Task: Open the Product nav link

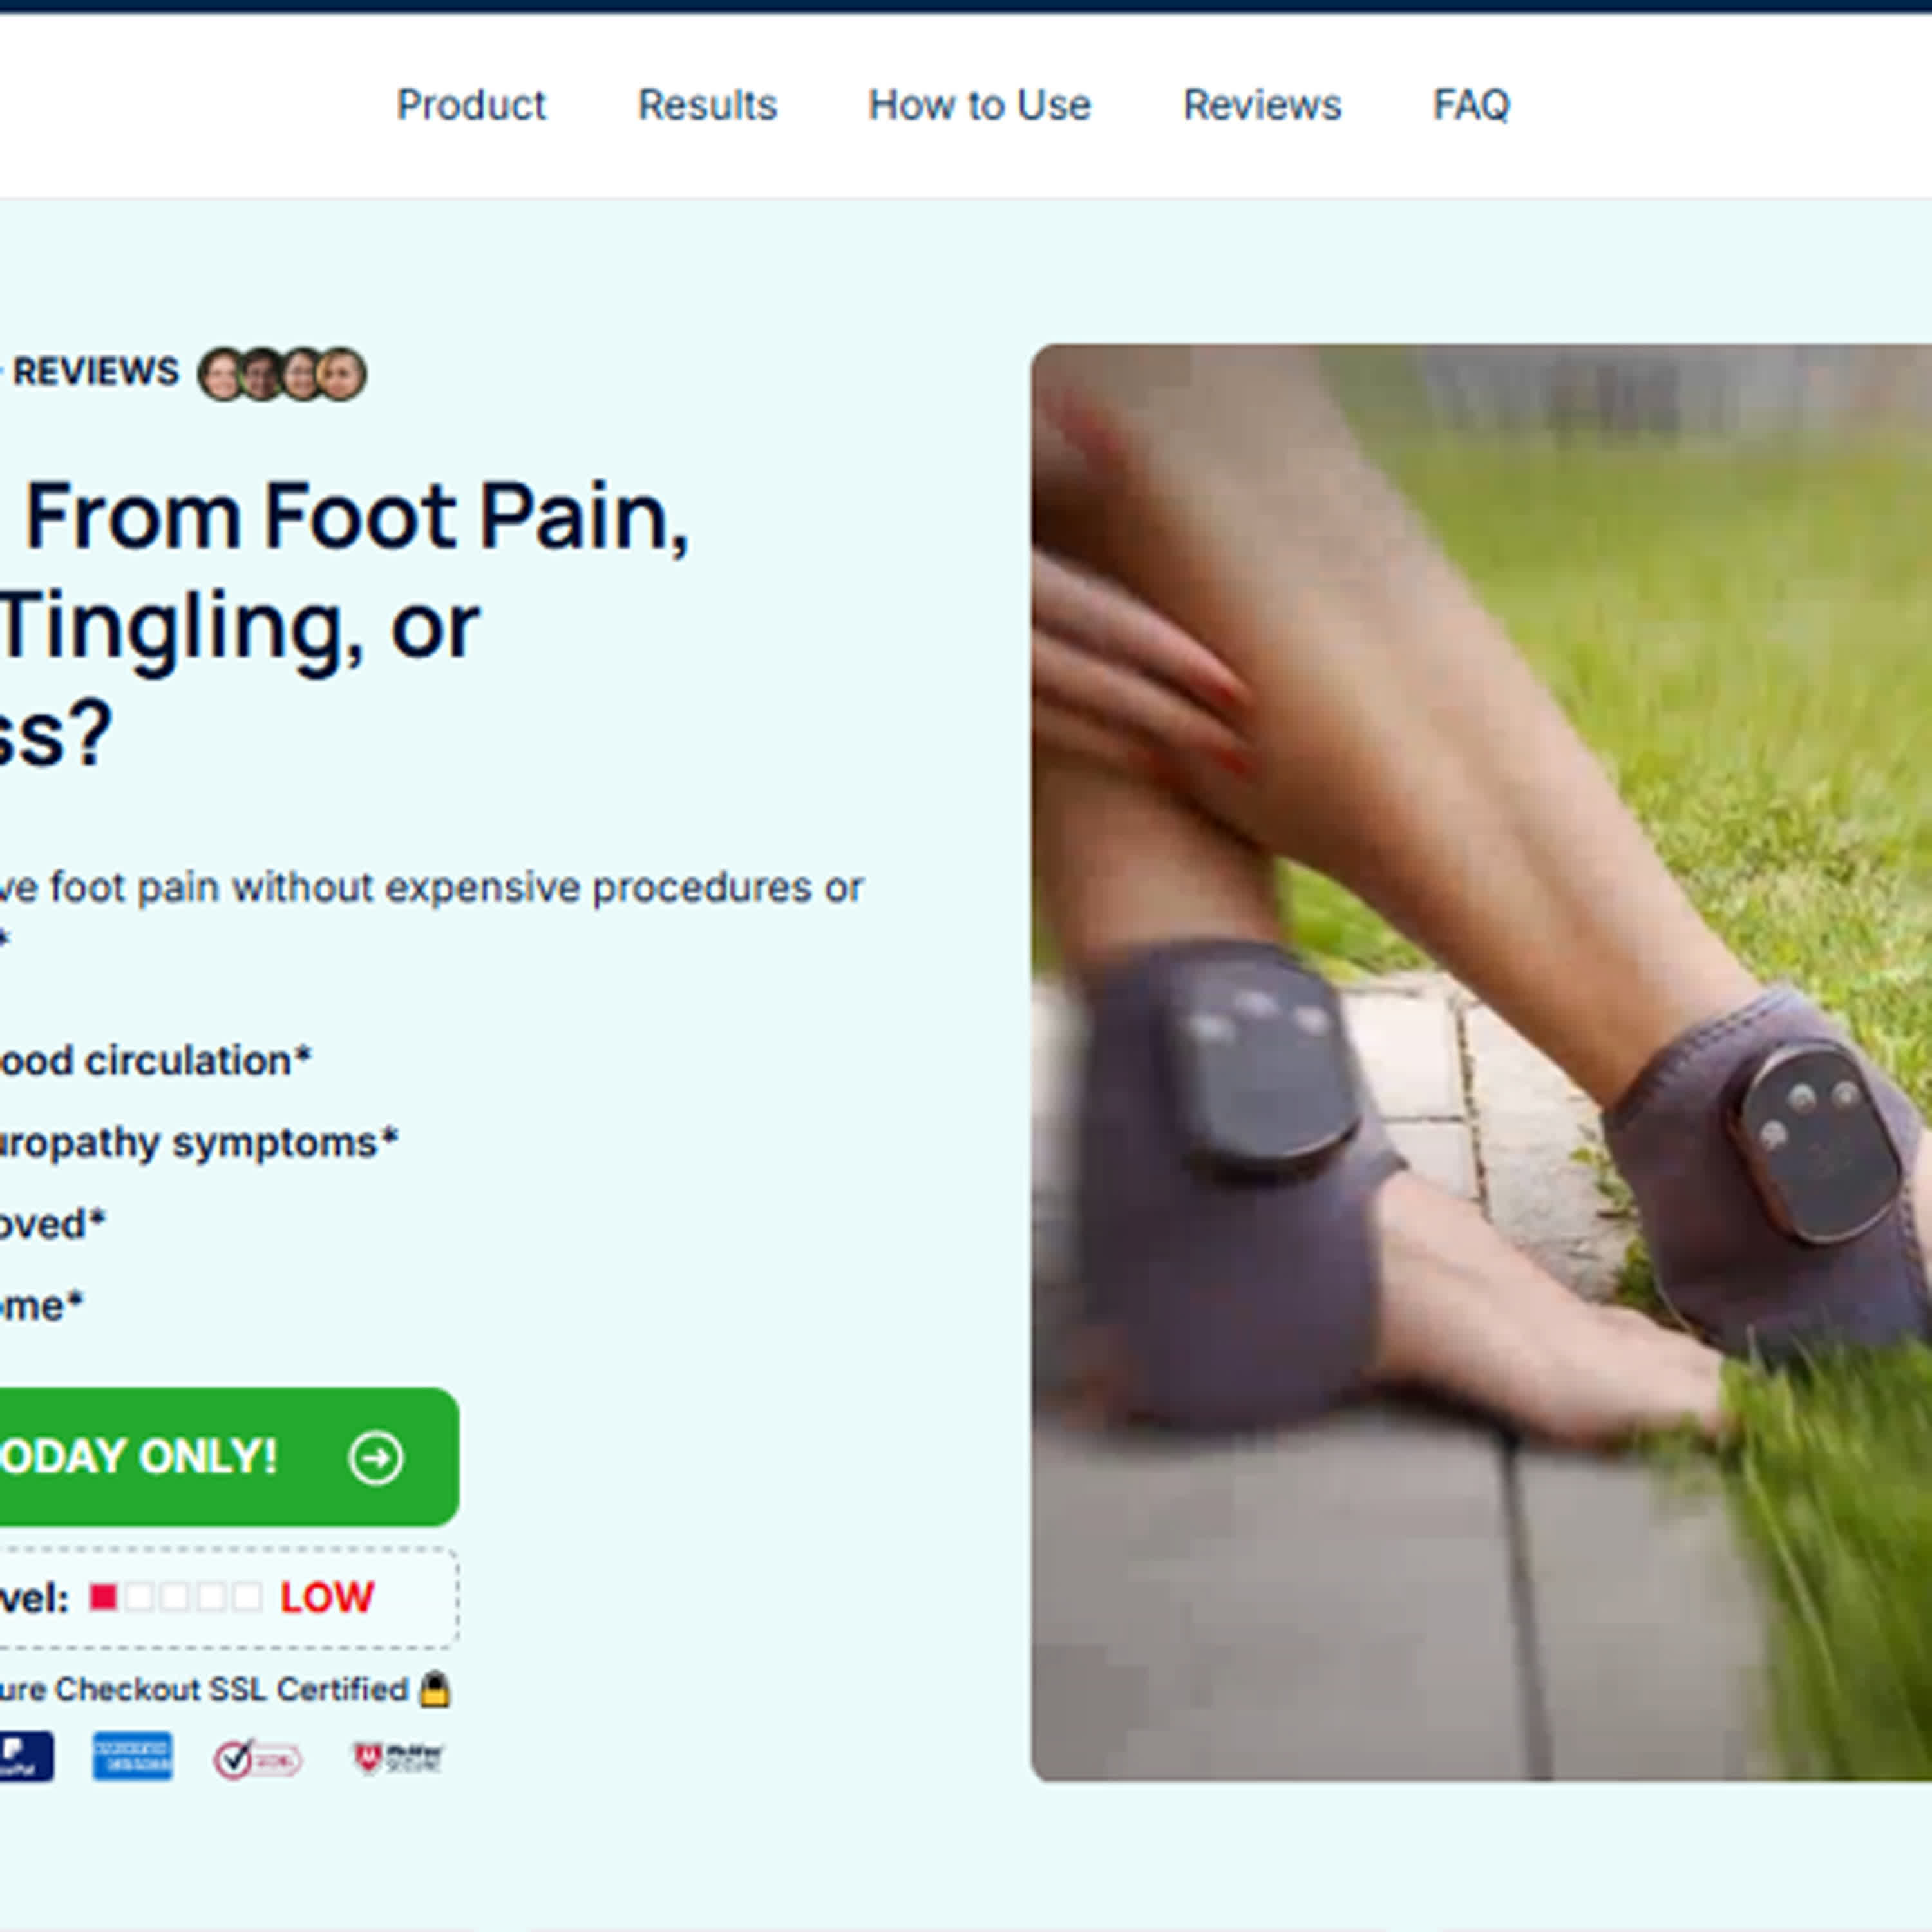Action: tap(471, 105)
